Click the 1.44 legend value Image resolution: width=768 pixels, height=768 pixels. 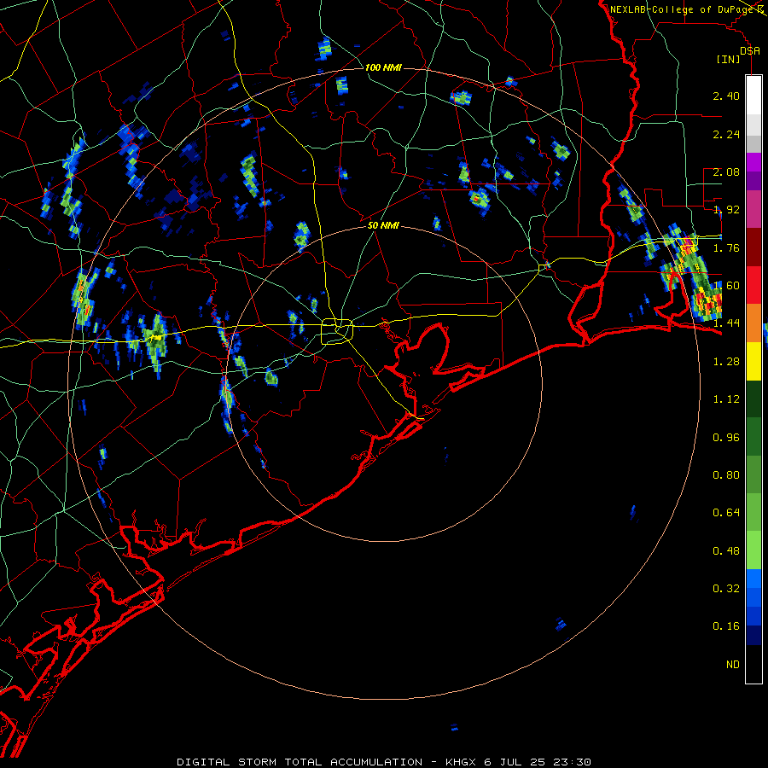click(x=726, y=323)
